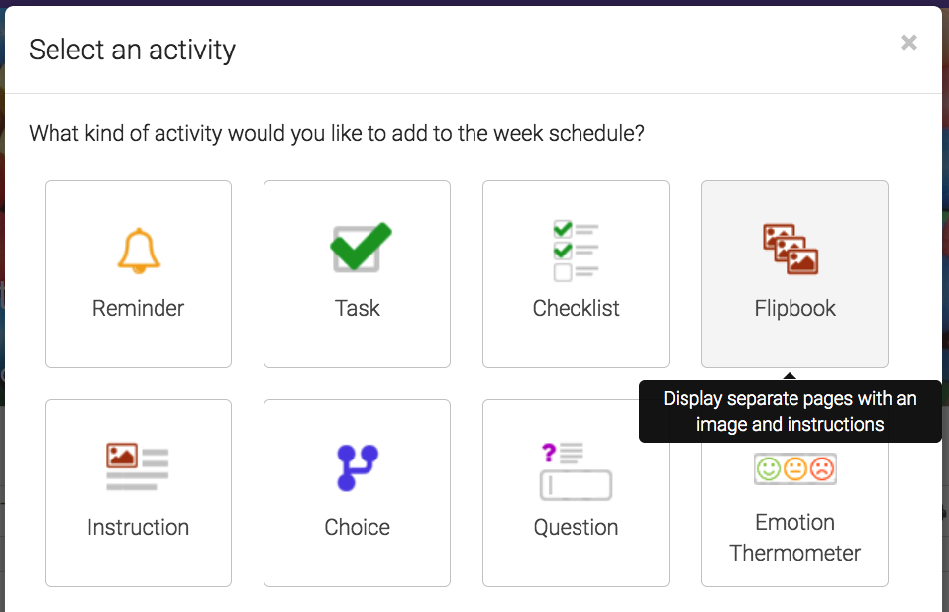Click the blue branching Choice icon

[357, 467]
